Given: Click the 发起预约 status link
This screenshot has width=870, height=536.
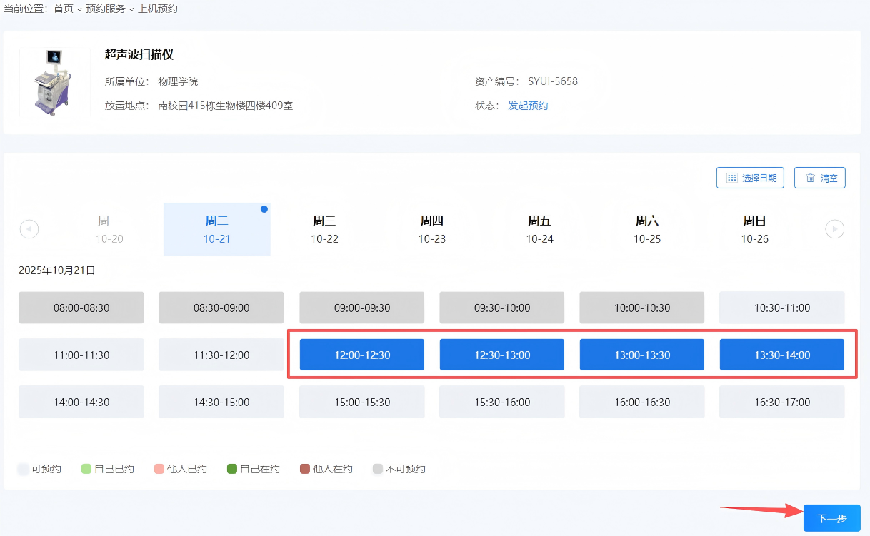Looking at the screenshot, I should [528, 106].
